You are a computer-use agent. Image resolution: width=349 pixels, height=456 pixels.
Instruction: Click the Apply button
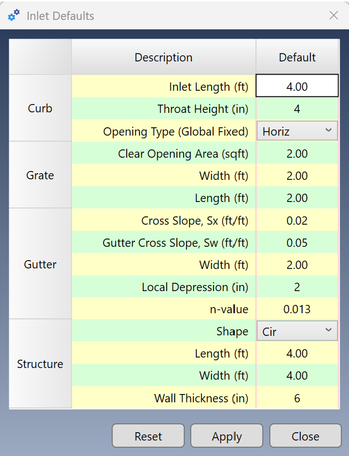[227, 436]
